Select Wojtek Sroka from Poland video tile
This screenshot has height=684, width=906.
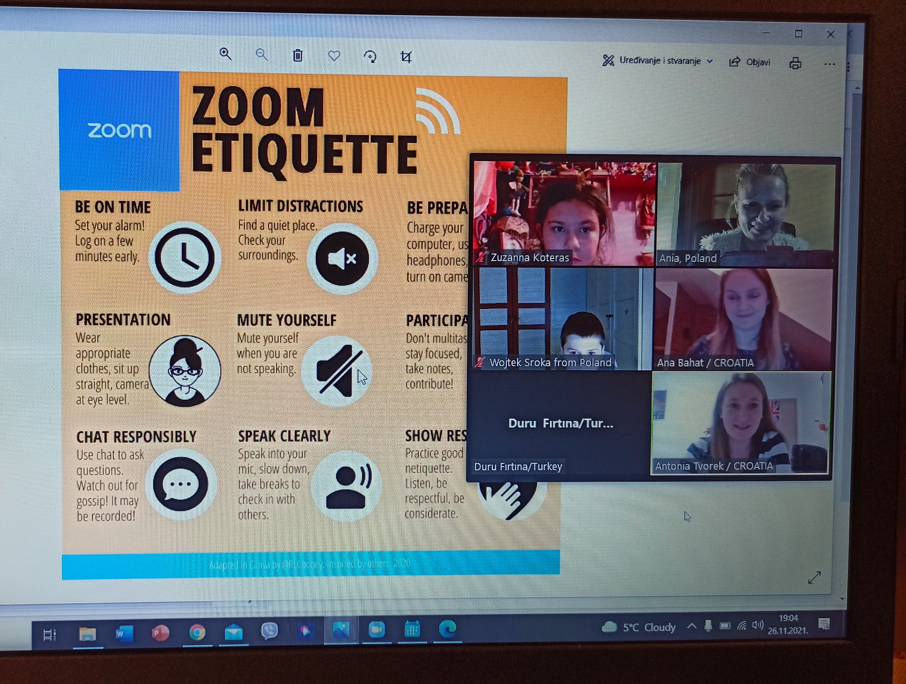pyautogui.click(x=563, y=318)
